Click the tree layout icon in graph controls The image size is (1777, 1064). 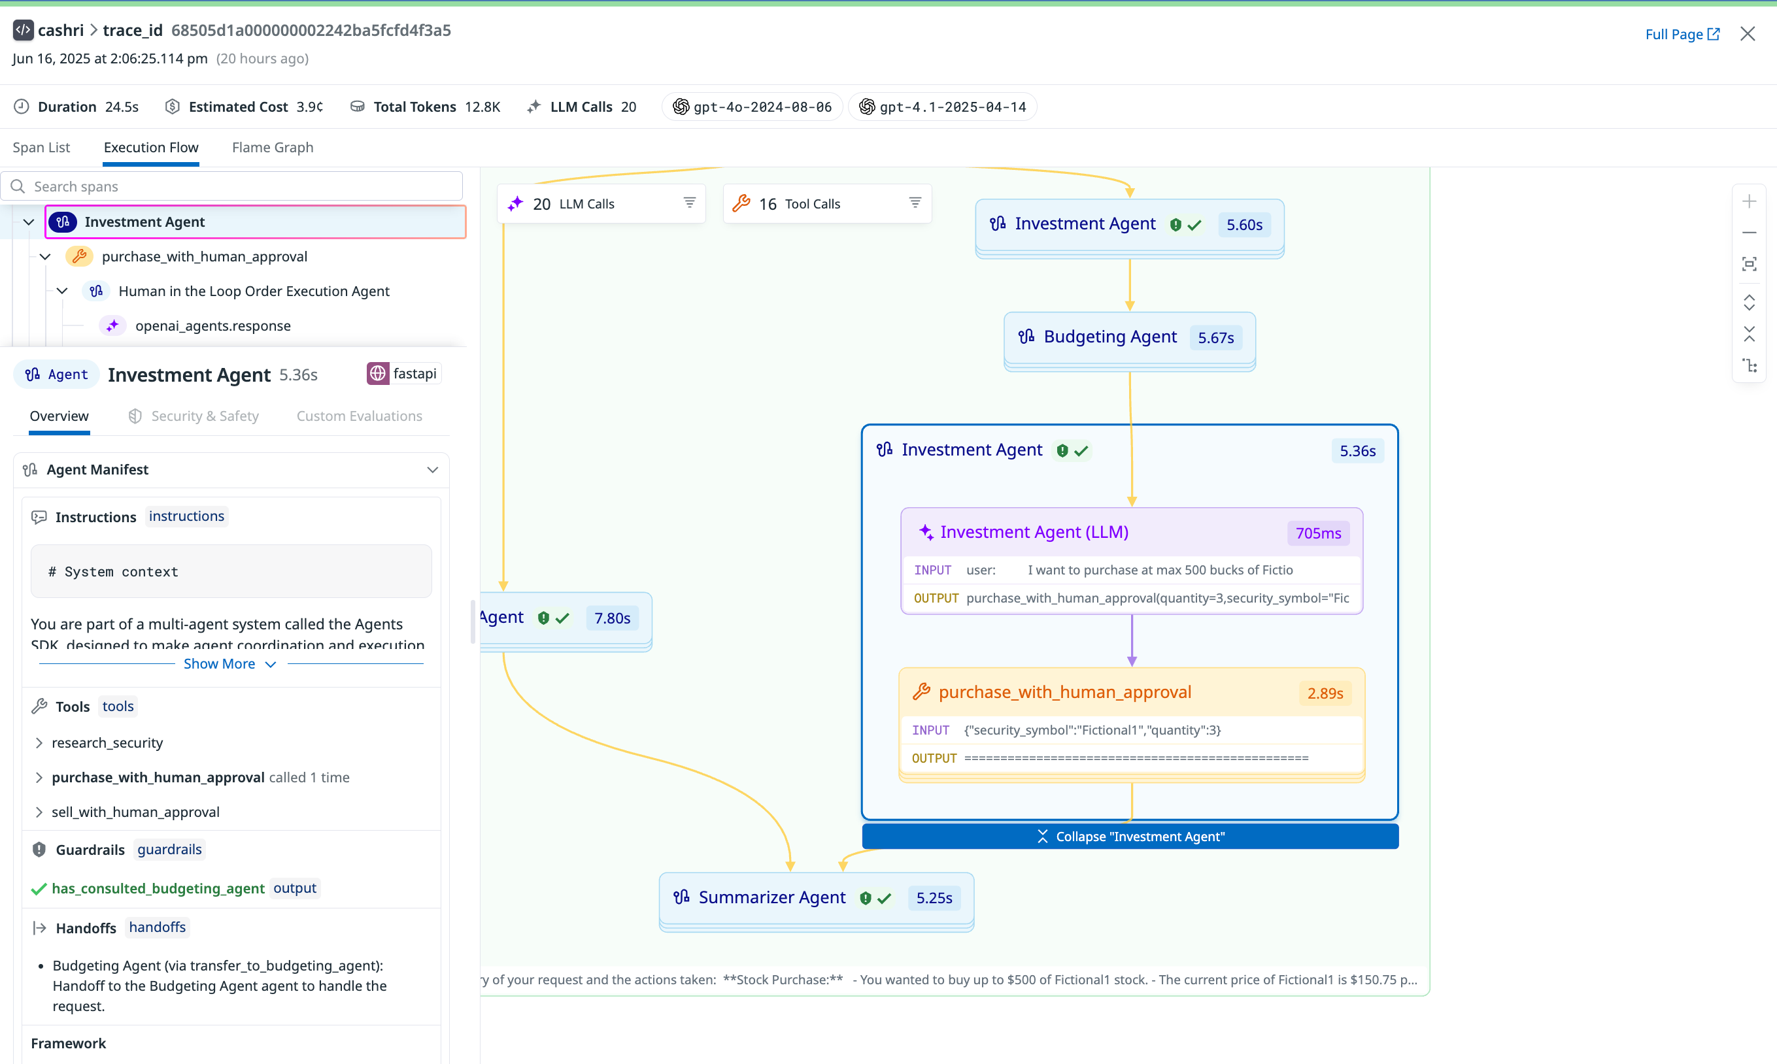(x=1748, y=365)
